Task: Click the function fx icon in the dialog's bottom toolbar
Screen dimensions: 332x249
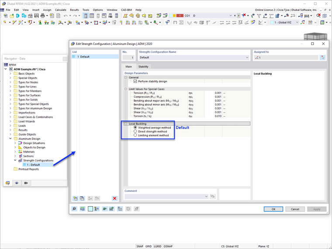Action: [137, 209]
